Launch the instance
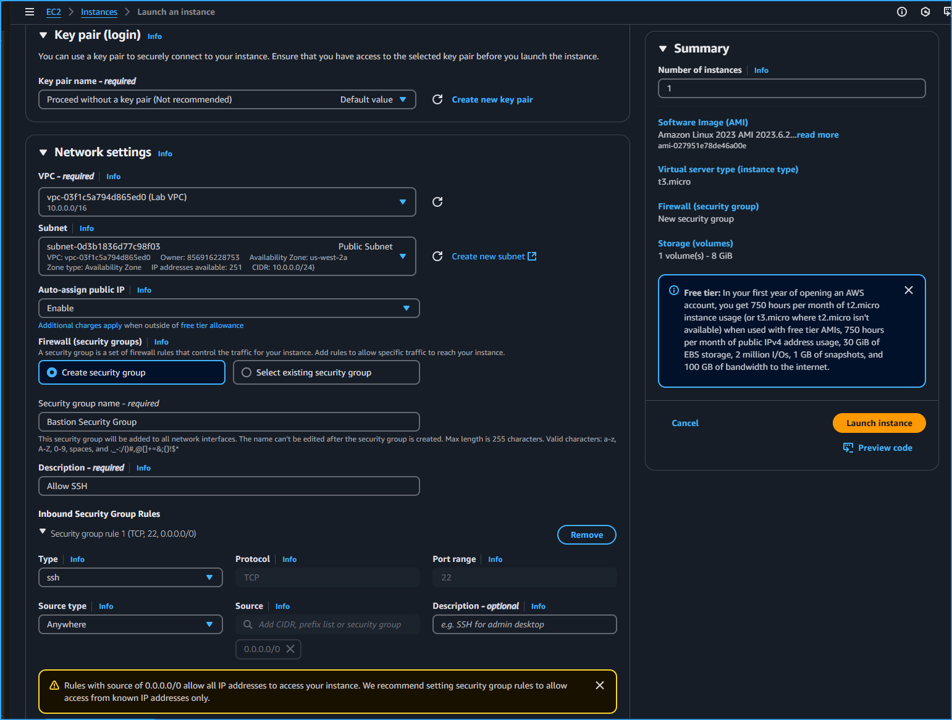The height and width of the screenshot is (720, 952). [878, 423]
